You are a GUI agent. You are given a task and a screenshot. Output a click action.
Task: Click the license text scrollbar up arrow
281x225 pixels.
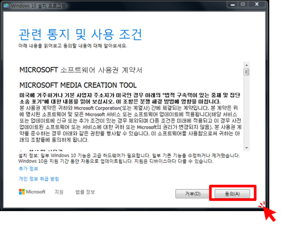point(247,65)
